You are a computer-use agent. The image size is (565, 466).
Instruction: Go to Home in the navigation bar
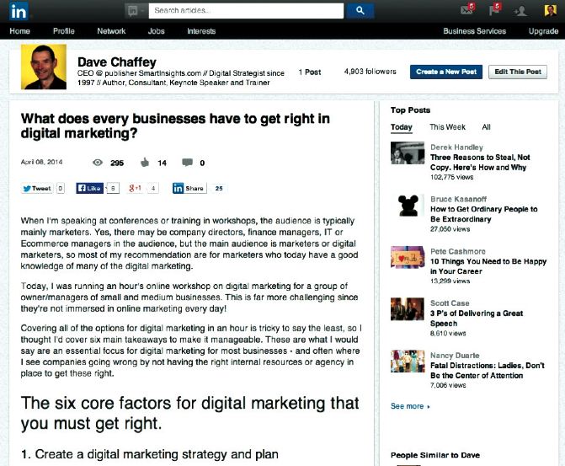coord(20,31)
